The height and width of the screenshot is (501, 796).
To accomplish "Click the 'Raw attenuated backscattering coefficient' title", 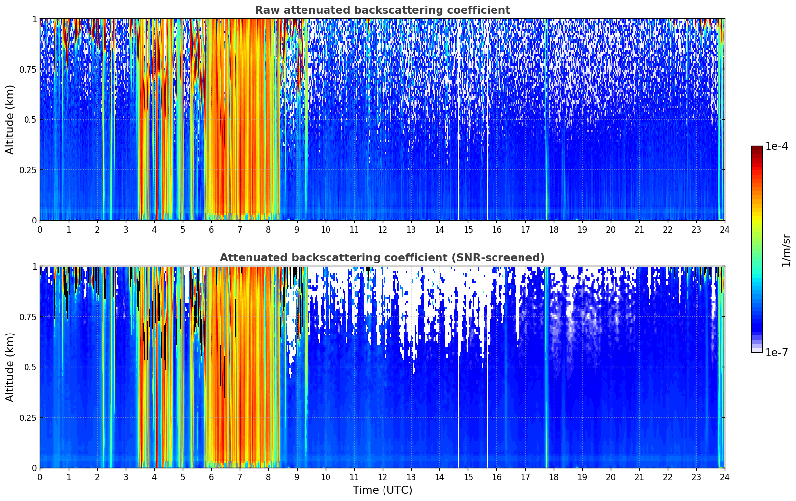I will pyautogui.click(x=382, y=10).
